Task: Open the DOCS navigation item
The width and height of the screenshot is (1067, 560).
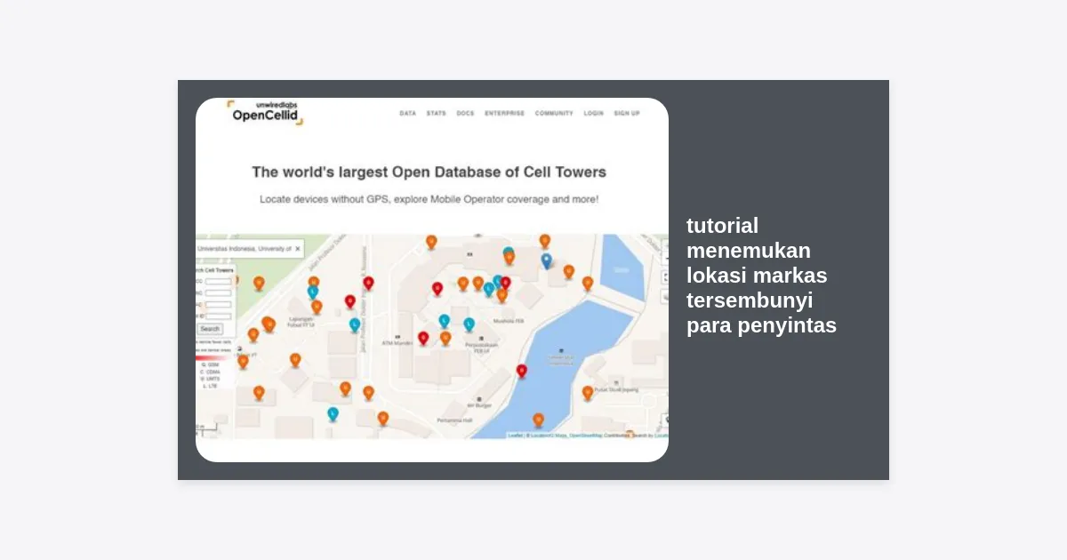Action: pos(465,114)
